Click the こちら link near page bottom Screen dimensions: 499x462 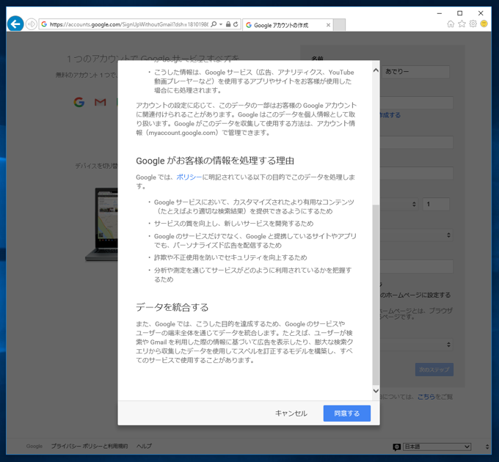426,397
